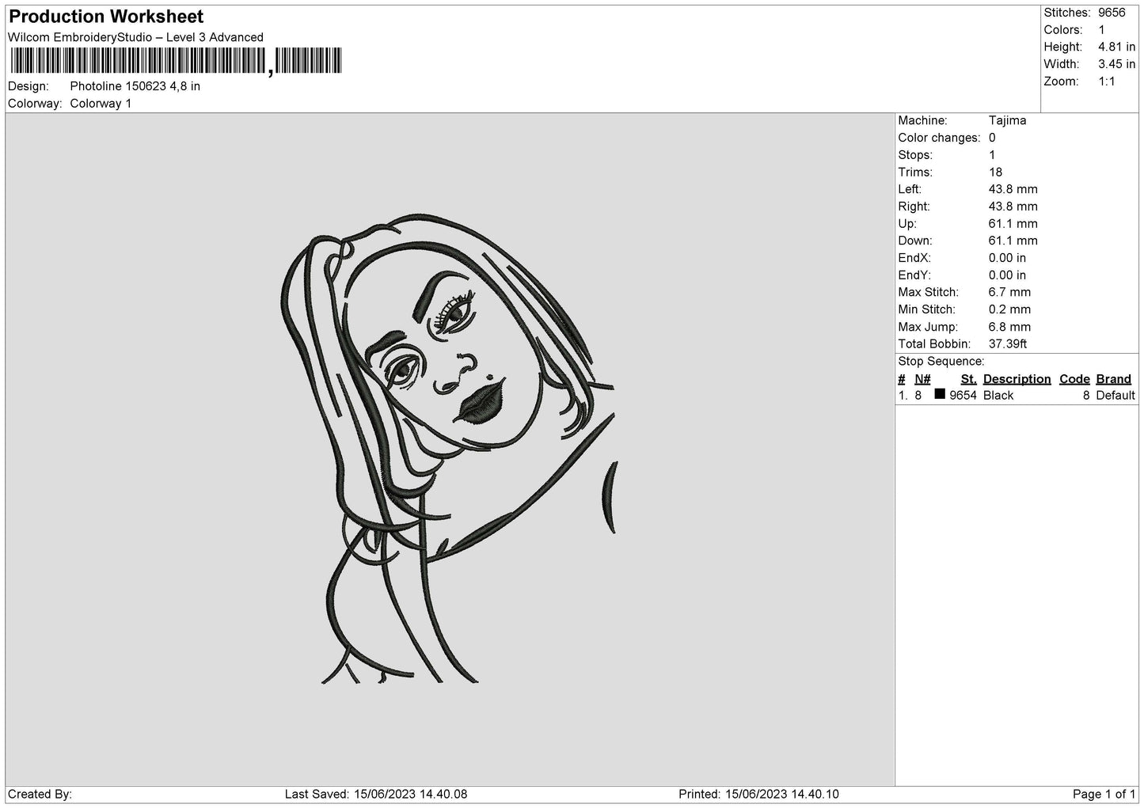Image resolution: width=1144 pixels, height=808 pixels.
Task: Click the Right value 43.8 mm
Action: (1013, 207)
